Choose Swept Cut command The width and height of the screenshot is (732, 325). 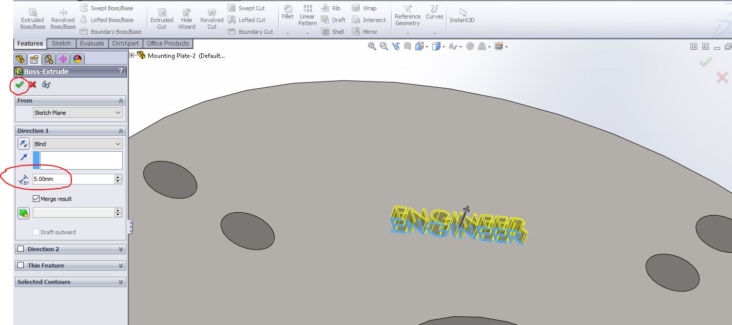246,8
